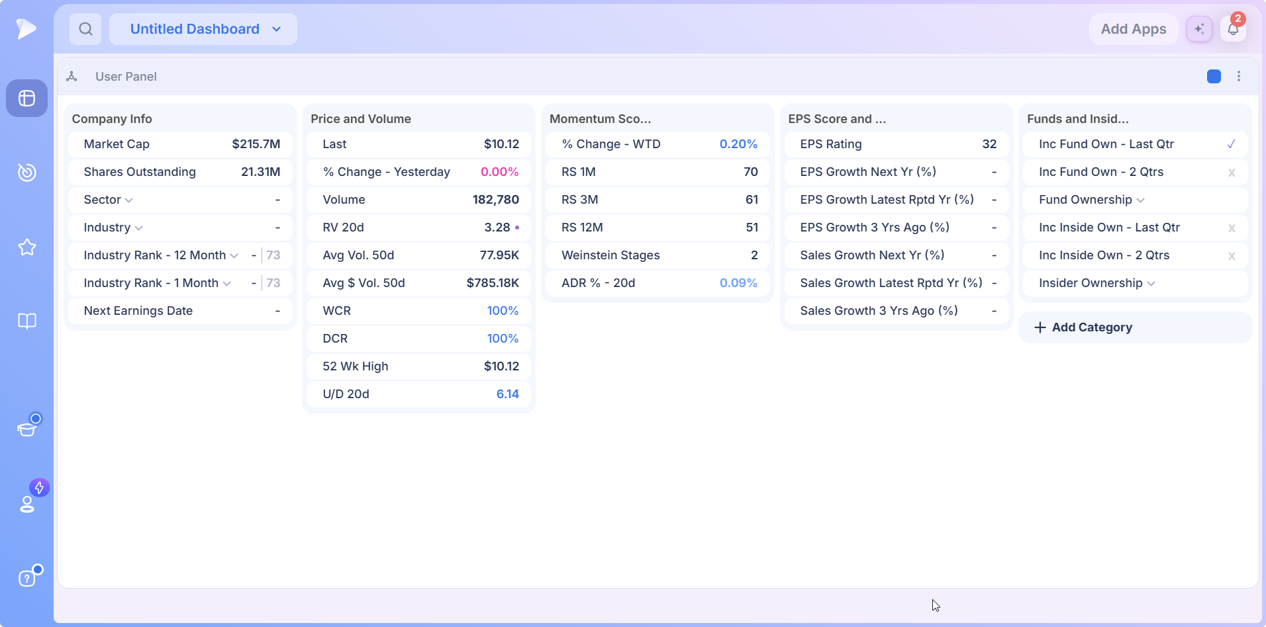Screen dimensions: 1266x627
Task: Click the Inc Inside Own - Last Qtr x mark
Action: (1232, 228)
